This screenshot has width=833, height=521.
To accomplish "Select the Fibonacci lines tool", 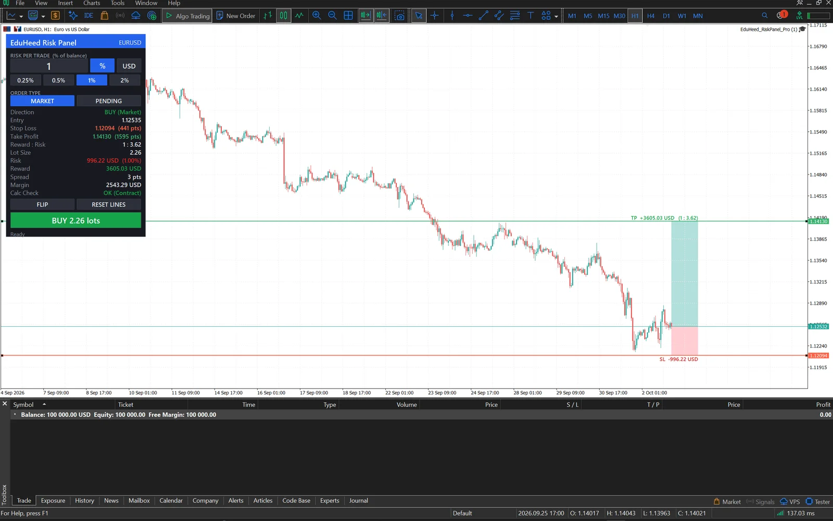I will (x=515, y=16).
